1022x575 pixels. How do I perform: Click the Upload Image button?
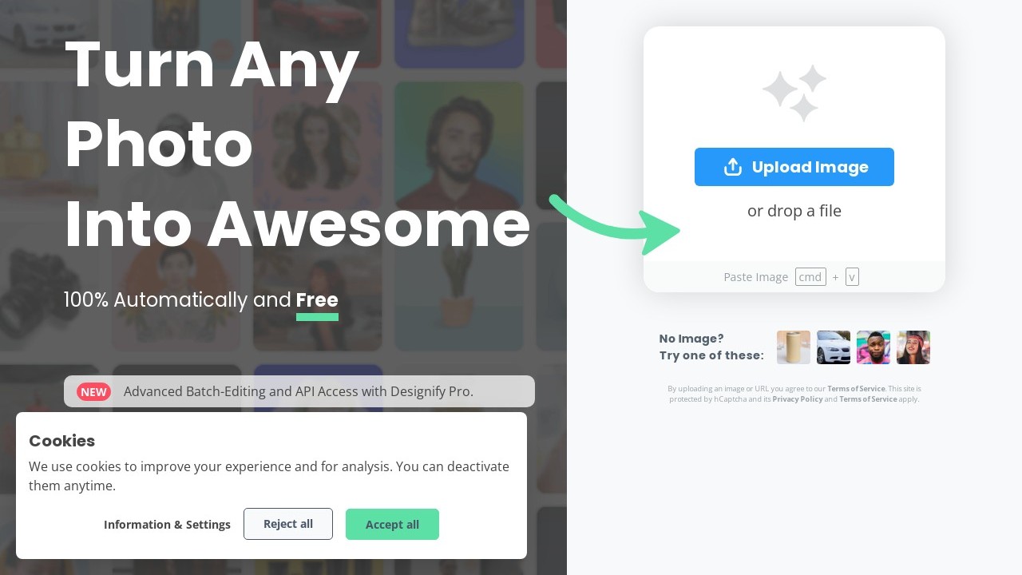(794, 167)
